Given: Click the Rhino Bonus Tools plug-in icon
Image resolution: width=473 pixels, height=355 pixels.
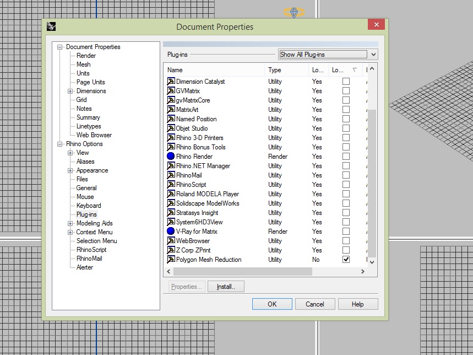Looking at the screenshot, I should click(x=171, y=147).
